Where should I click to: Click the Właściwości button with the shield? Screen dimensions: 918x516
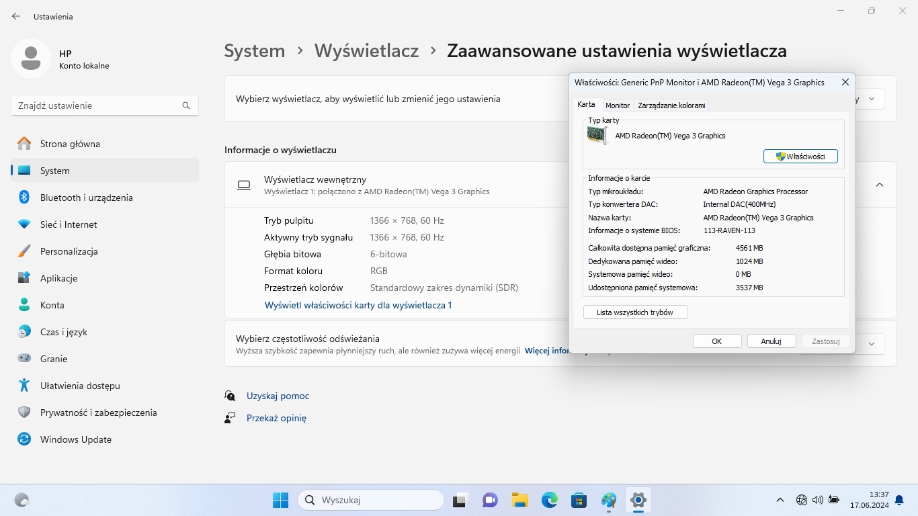[800, 156]
